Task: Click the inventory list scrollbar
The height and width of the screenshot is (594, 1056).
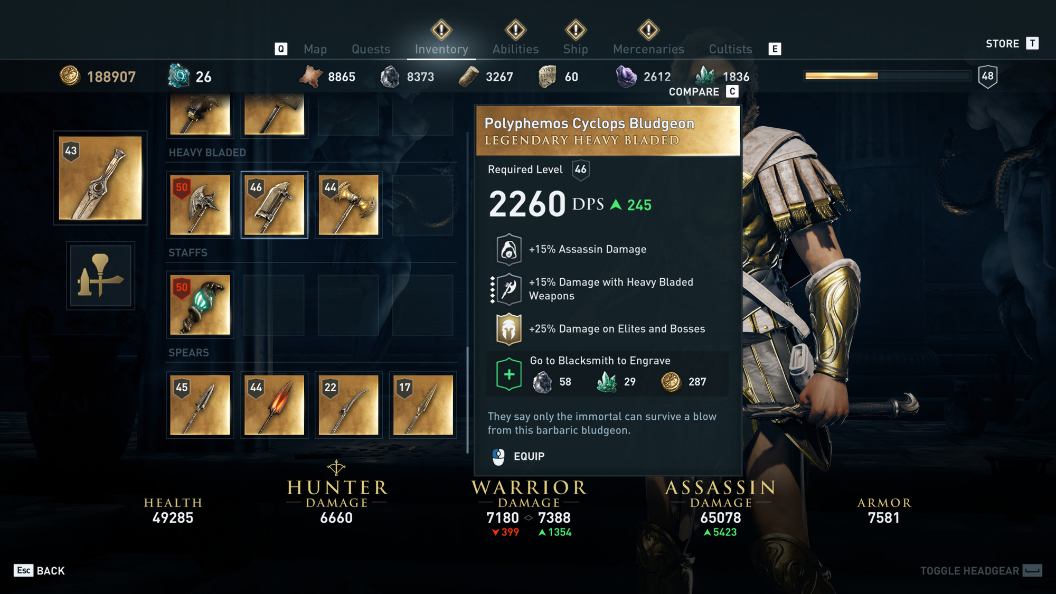Action: coord(468,293)
